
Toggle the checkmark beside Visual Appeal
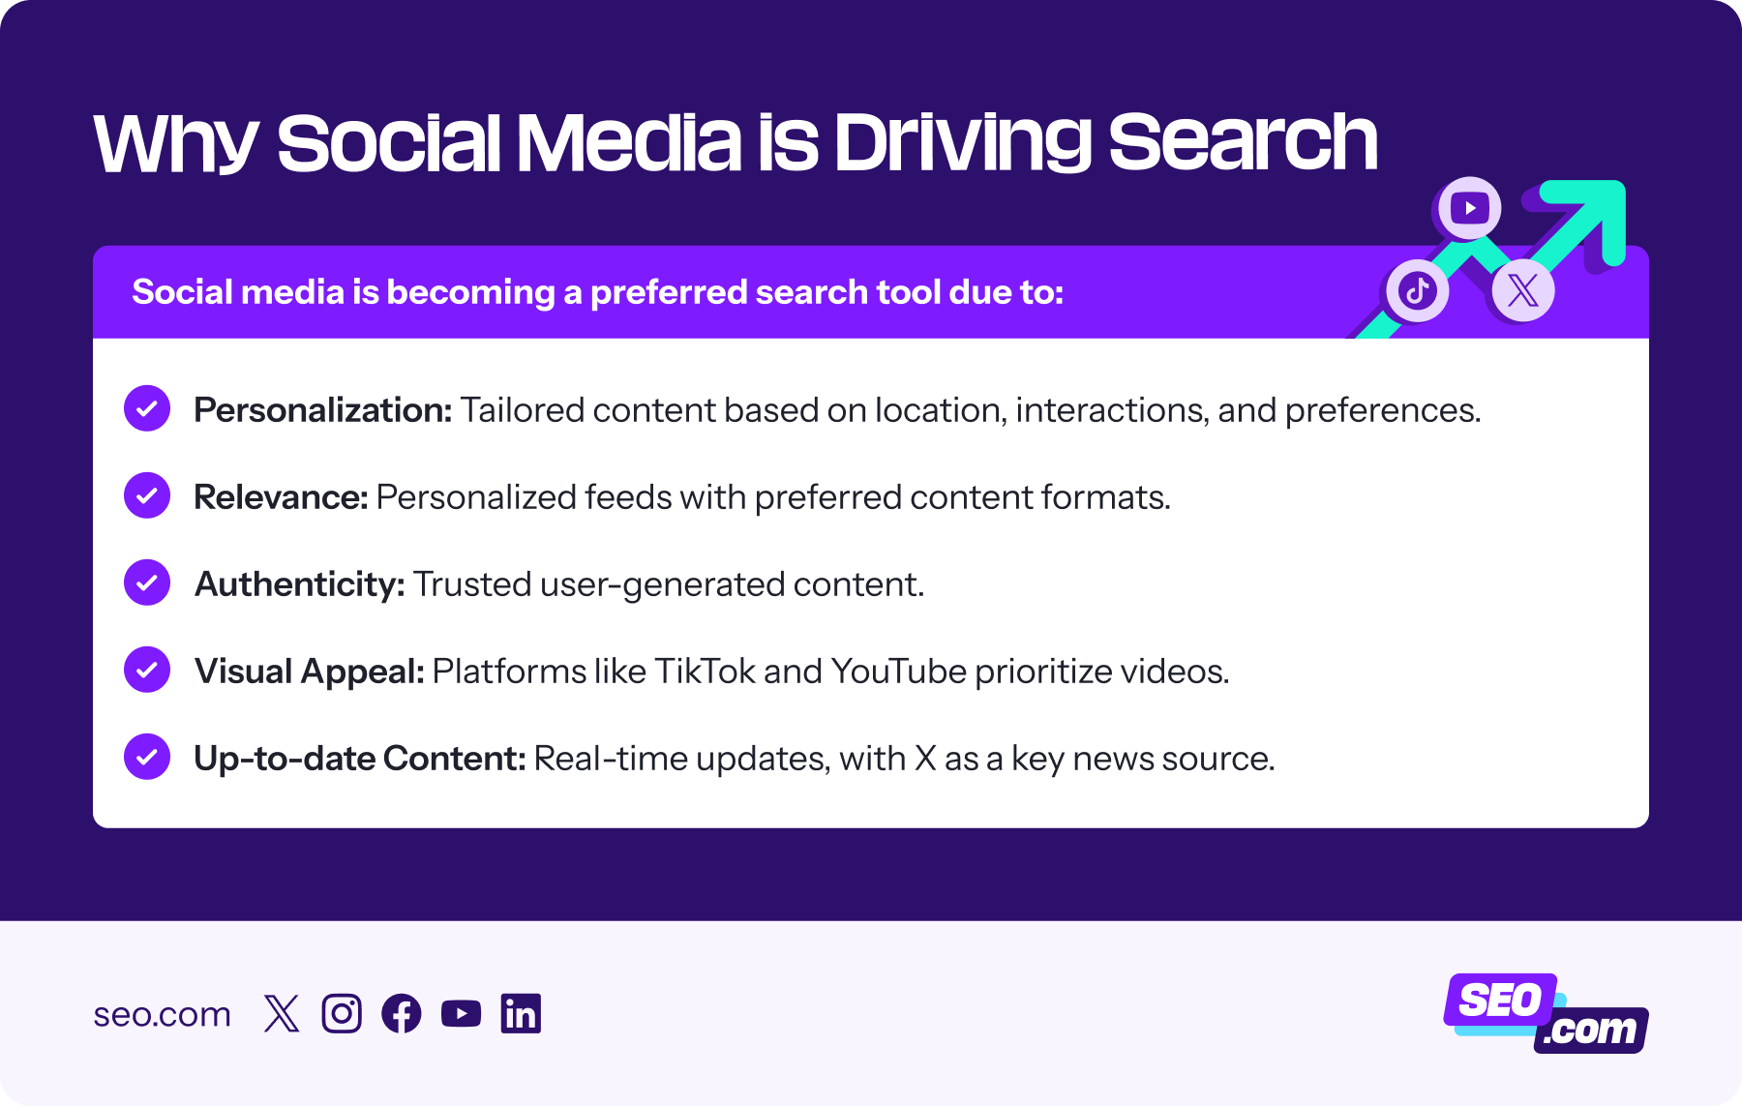tap(146, 670)
